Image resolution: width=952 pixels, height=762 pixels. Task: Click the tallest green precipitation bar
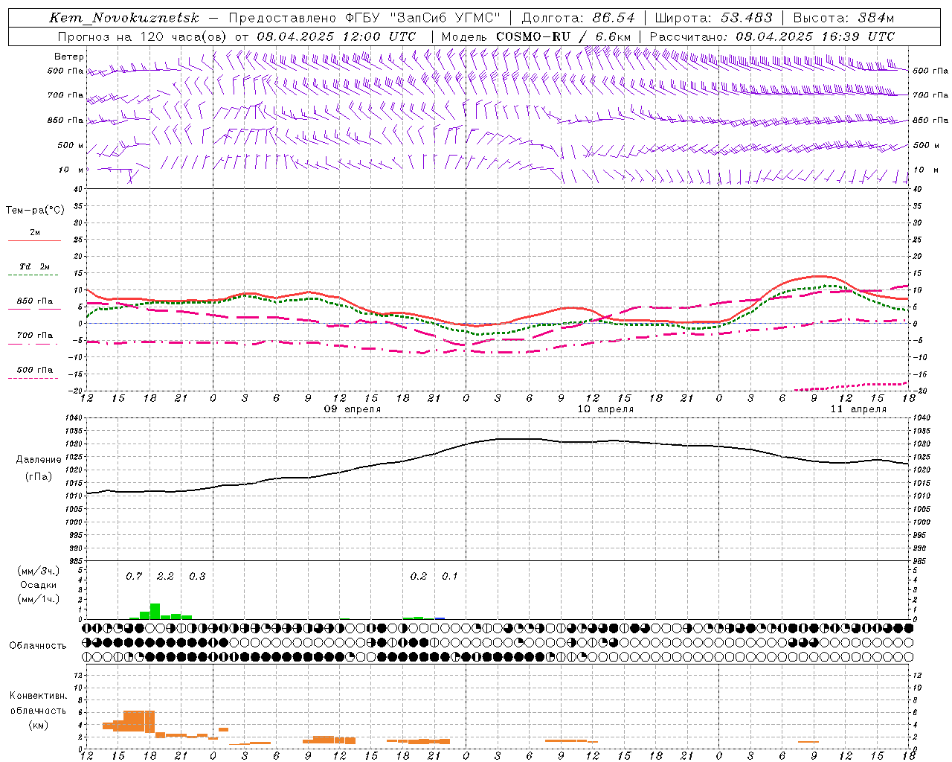(x=155, y=611)
